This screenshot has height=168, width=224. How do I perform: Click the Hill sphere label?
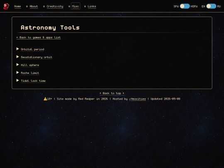pos(30,65)
